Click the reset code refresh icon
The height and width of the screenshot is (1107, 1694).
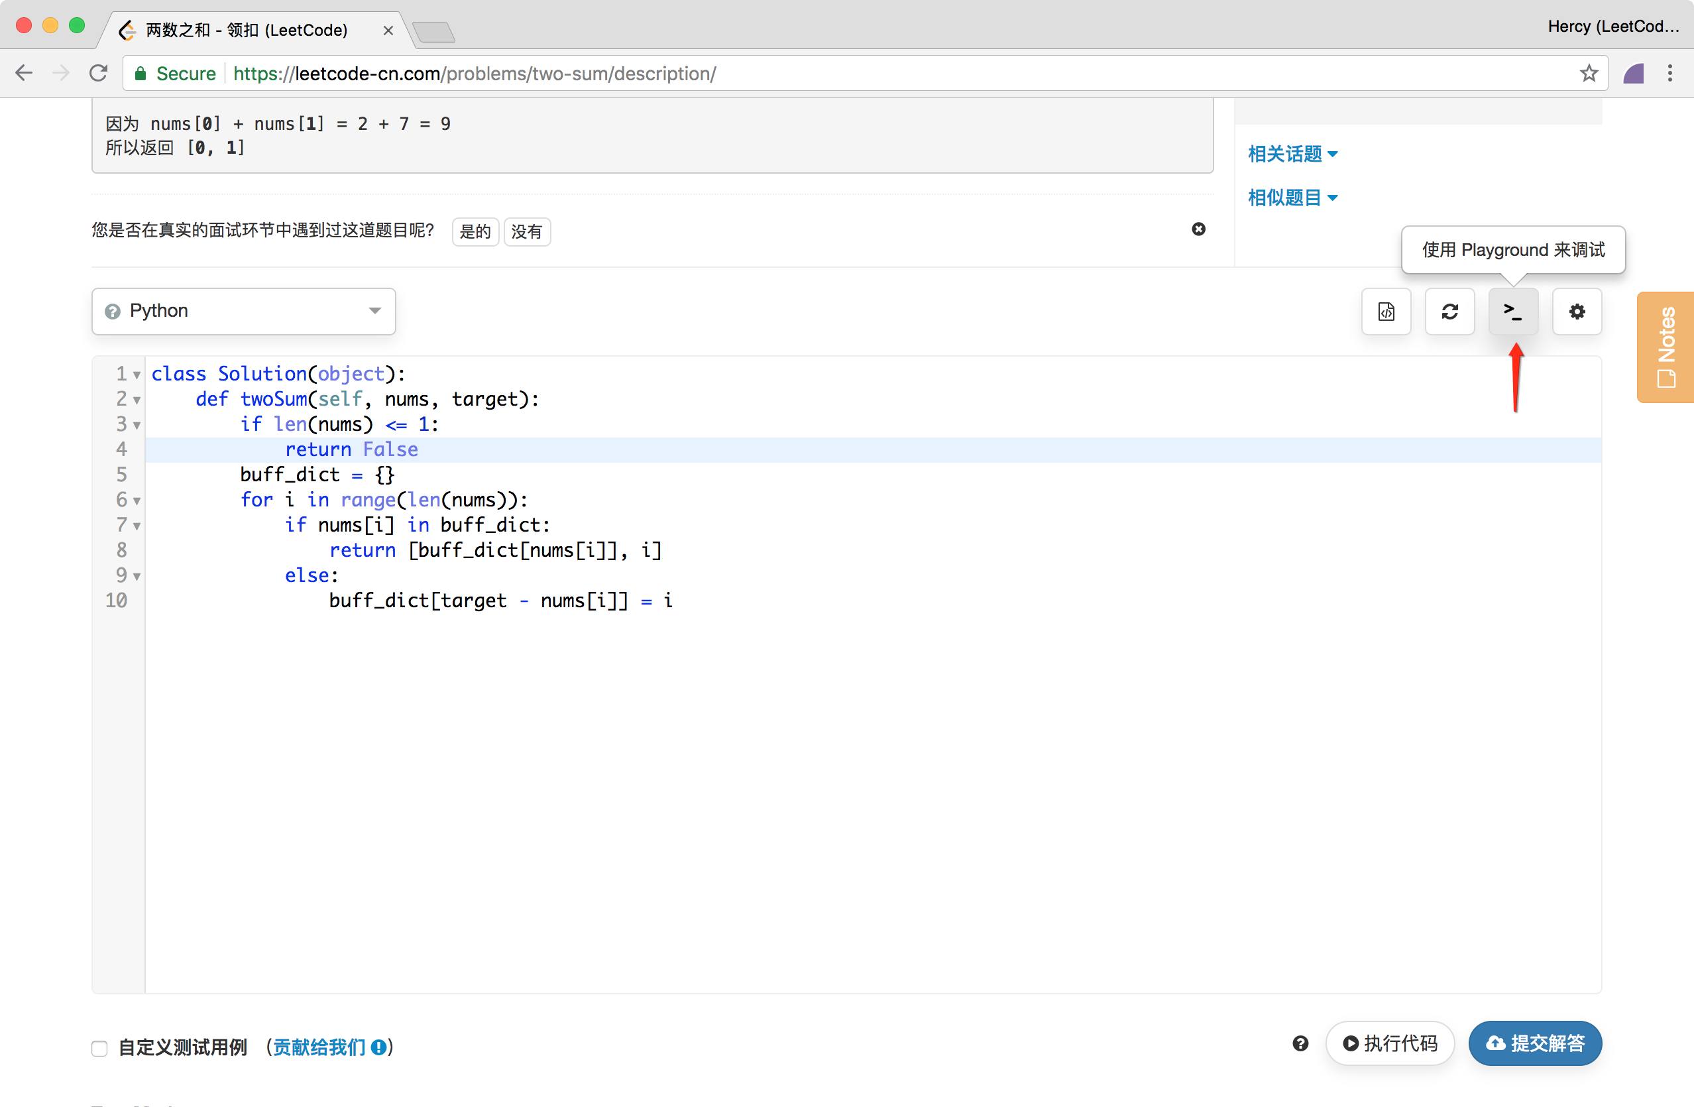[x=1449, y=311]
